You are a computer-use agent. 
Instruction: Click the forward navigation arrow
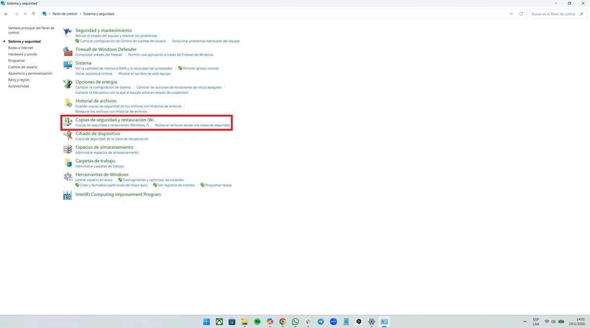(16, 14)
